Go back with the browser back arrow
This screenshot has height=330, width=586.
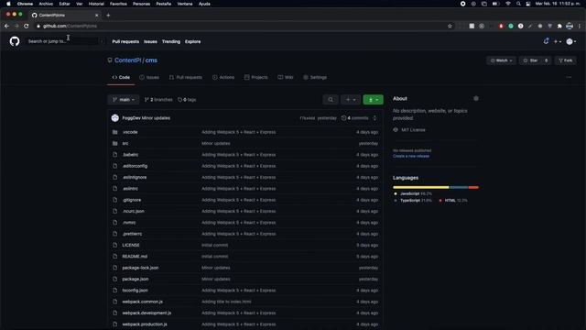(6, 27)
